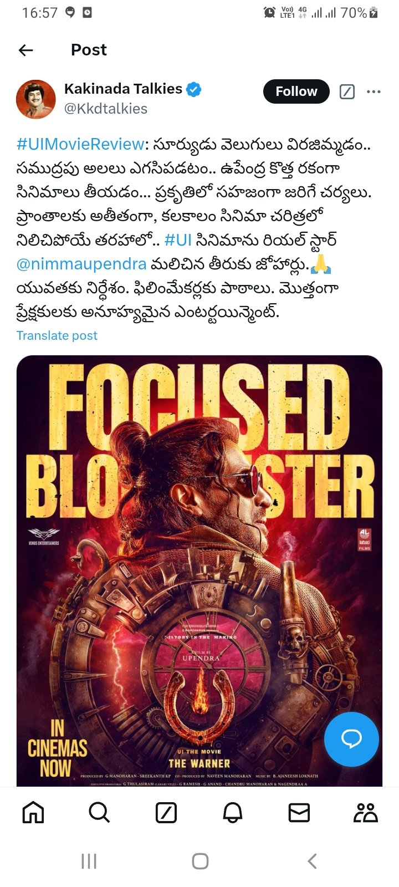The image size is (399, 887).
Task: Go back using the arrow icon
Action: point(26,50)
